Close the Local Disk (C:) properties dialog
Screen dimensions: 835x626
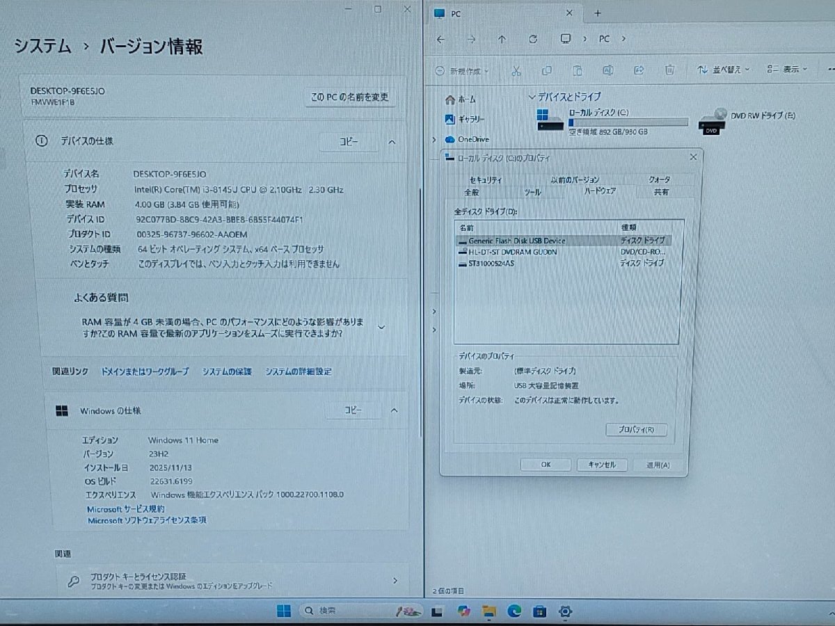[x=693, y=157]
